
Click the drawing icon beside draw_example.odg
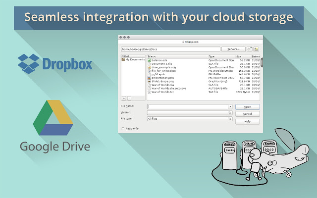pyautogui.click(x=149, y=67)
